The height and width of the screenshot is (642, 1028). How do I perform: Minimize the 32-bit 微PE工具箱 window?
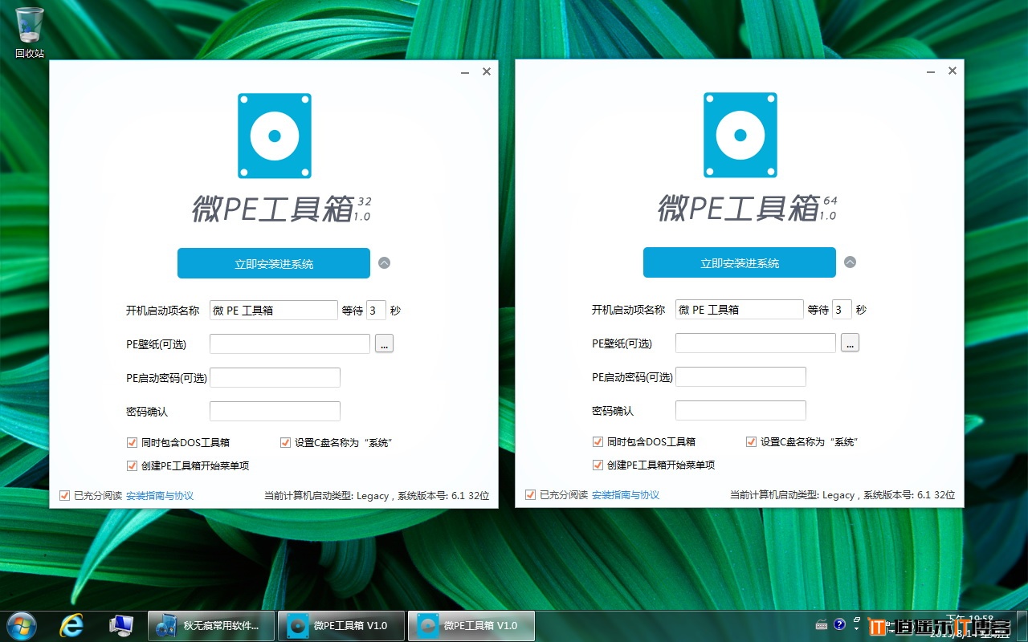tap(465, 72)
